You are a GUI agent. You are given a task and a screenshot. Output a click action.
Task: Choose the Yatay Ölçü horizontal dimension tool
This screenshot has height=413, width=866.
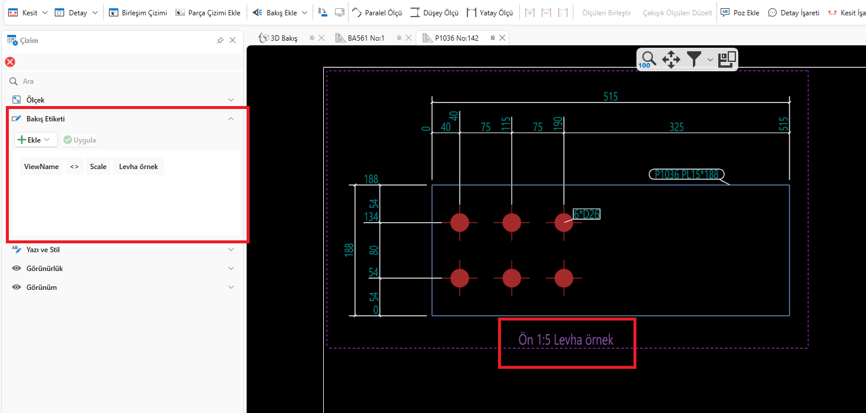click(x=490, y=12)
